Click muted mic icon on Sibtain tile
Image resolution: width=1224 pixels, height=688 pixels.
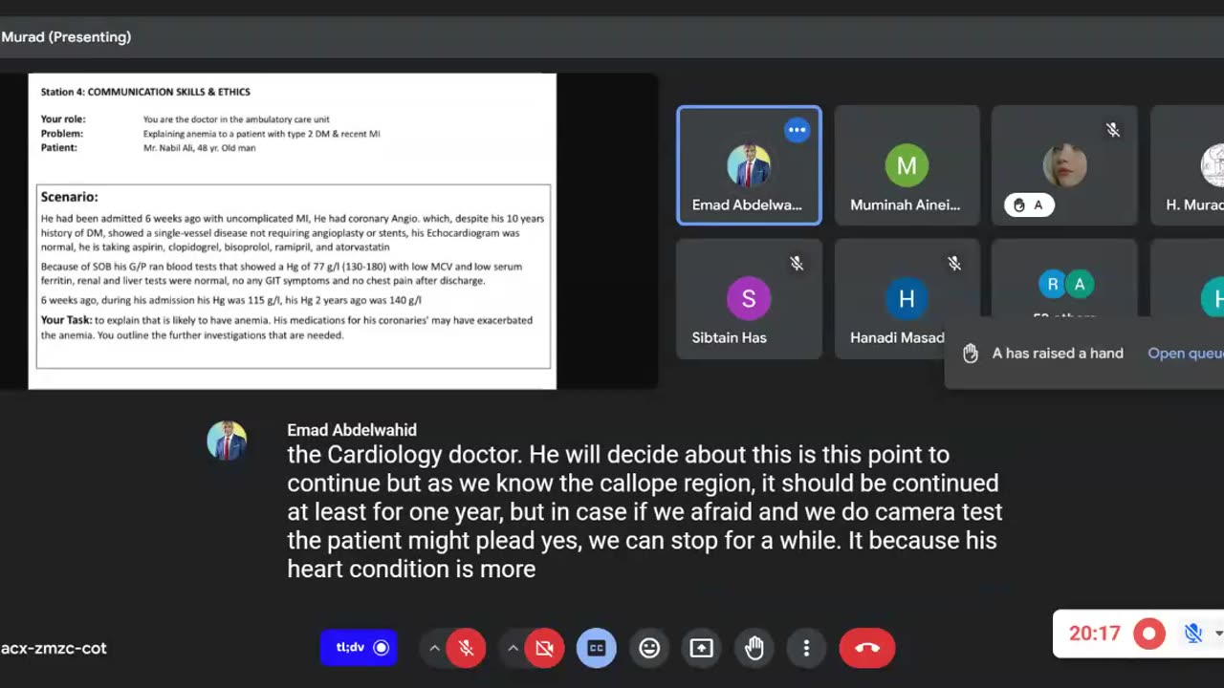click(797, 264)
